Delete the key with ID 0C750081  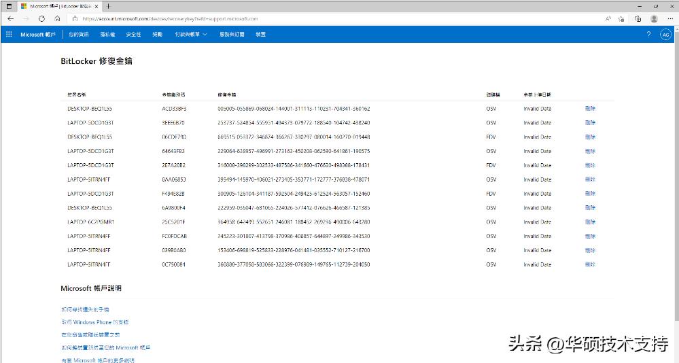[x=590, y=264]
